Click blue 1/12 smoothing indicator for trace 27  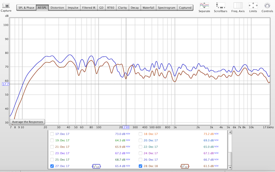click(96, 166)
